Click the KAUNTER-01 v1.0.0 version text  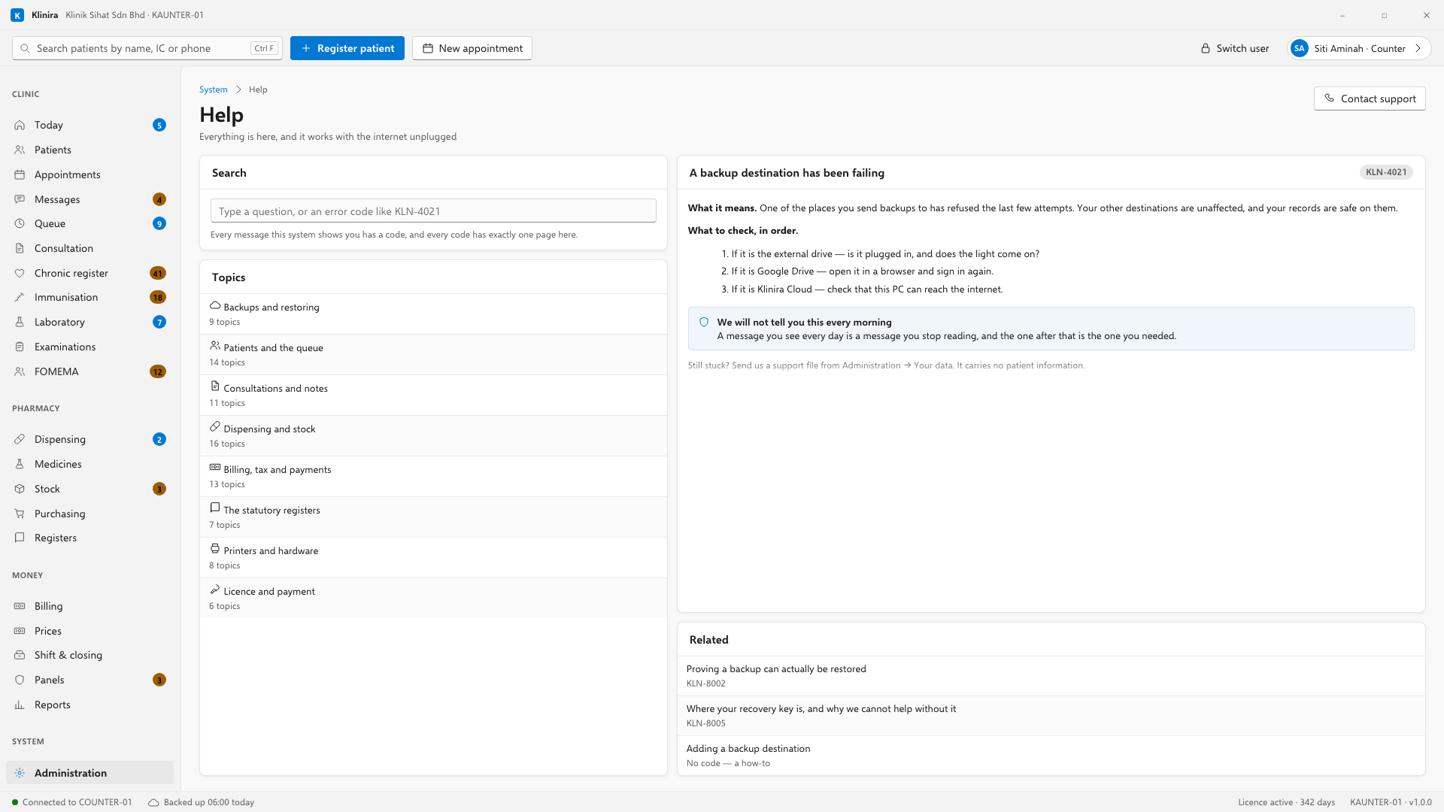pyautogui.click(x=1391, y=802)
